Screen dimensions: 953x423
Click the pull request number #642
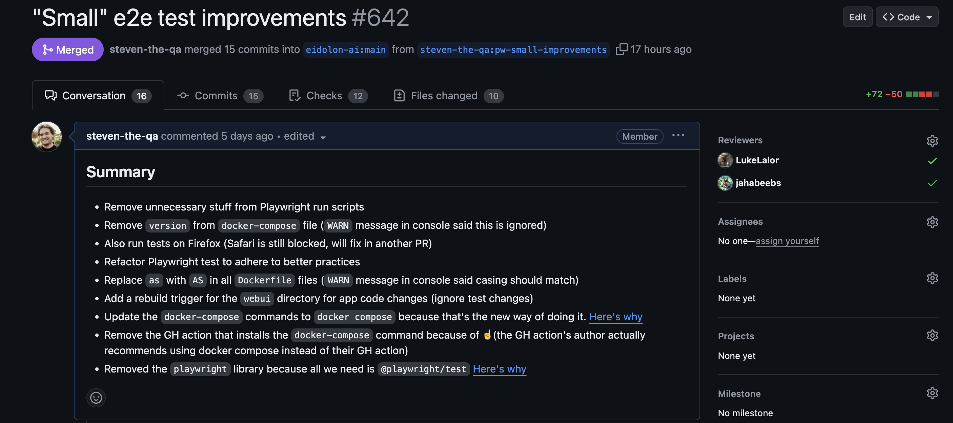point(380,17)
